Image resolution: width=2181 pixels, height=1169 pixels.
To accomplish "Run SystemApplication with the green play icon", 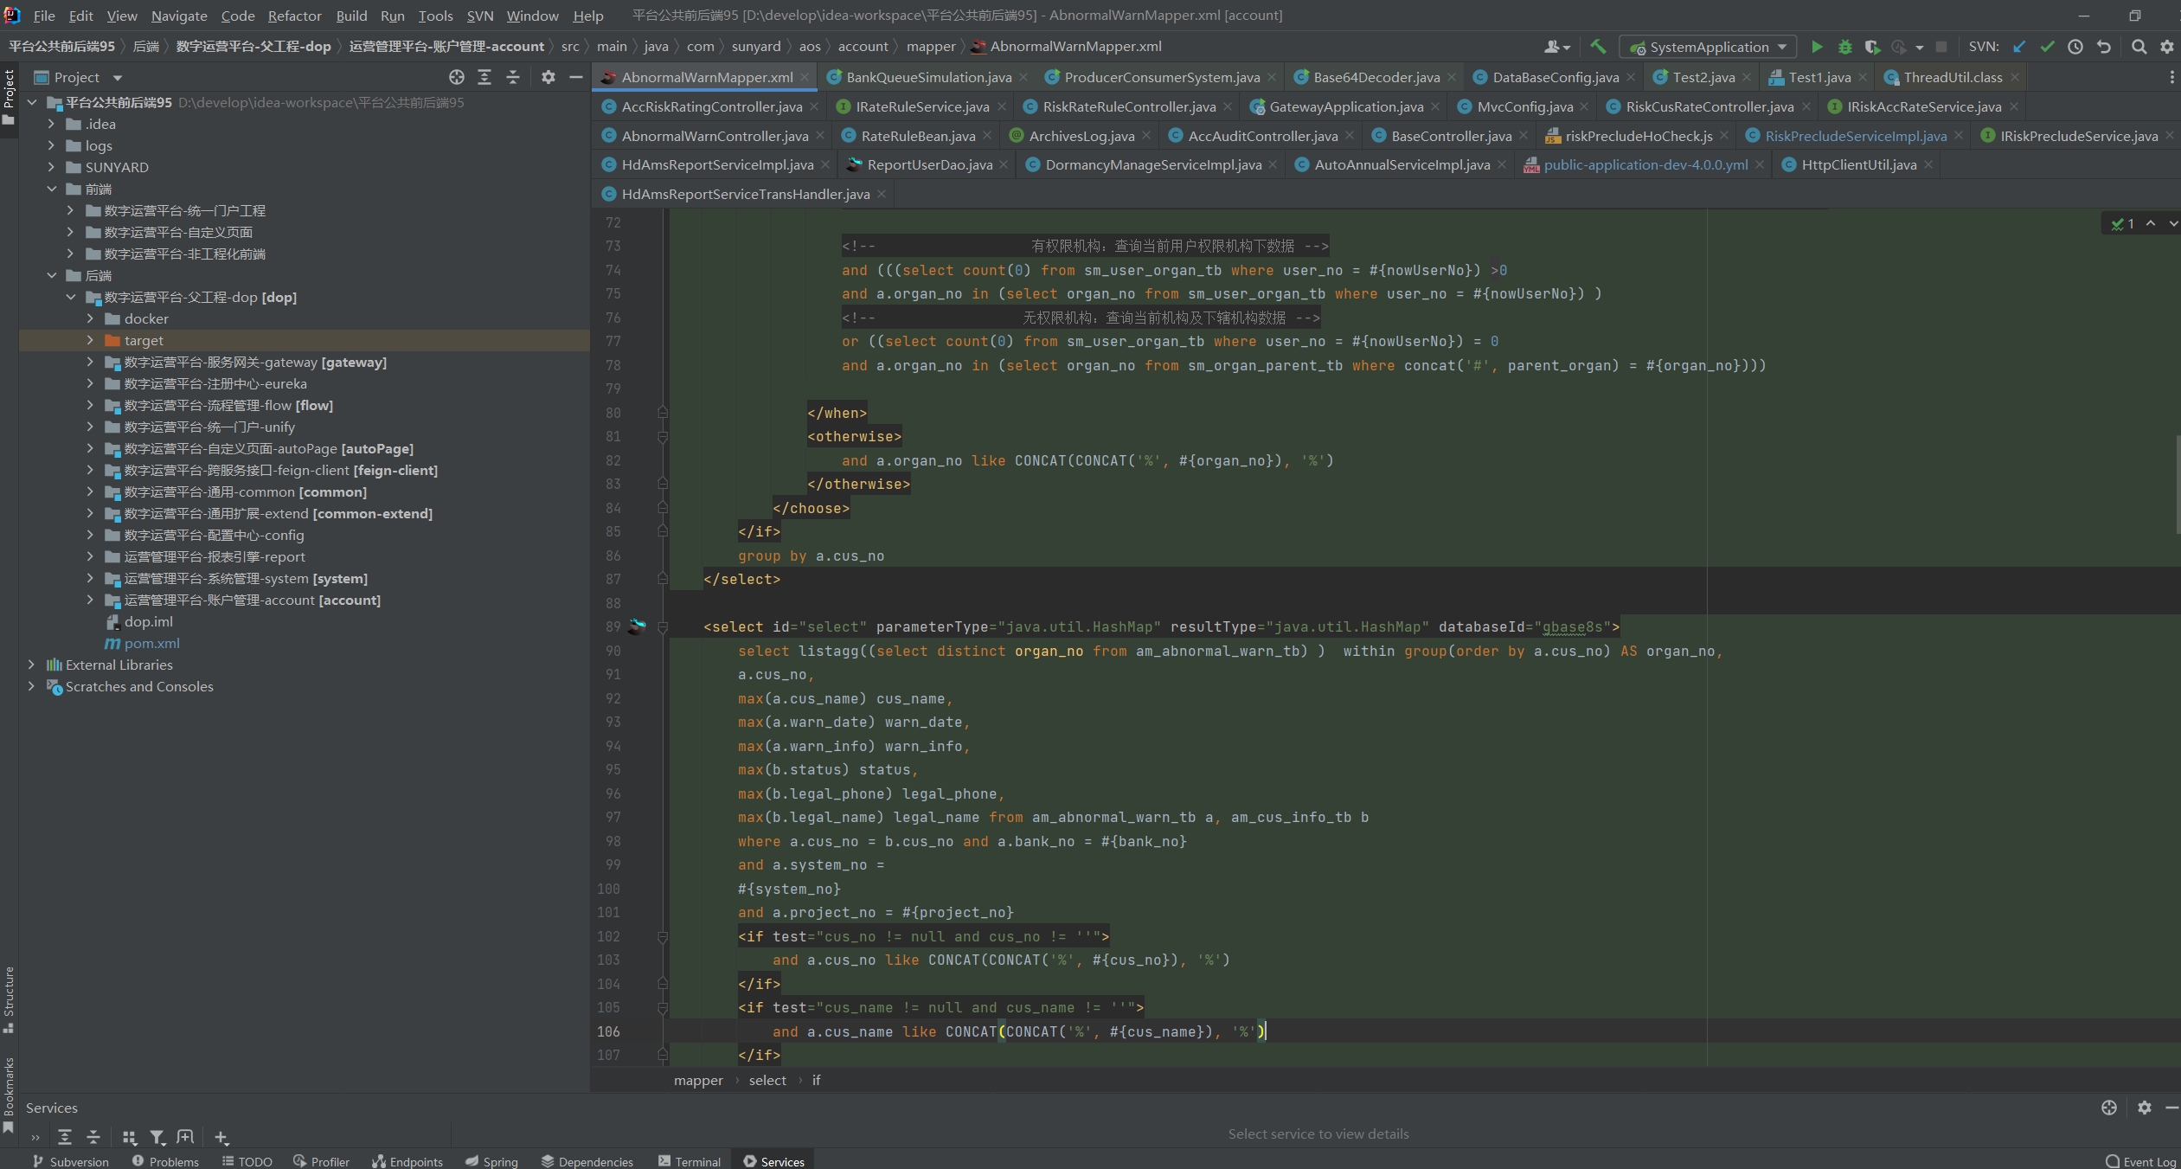I will point(1817,47).
